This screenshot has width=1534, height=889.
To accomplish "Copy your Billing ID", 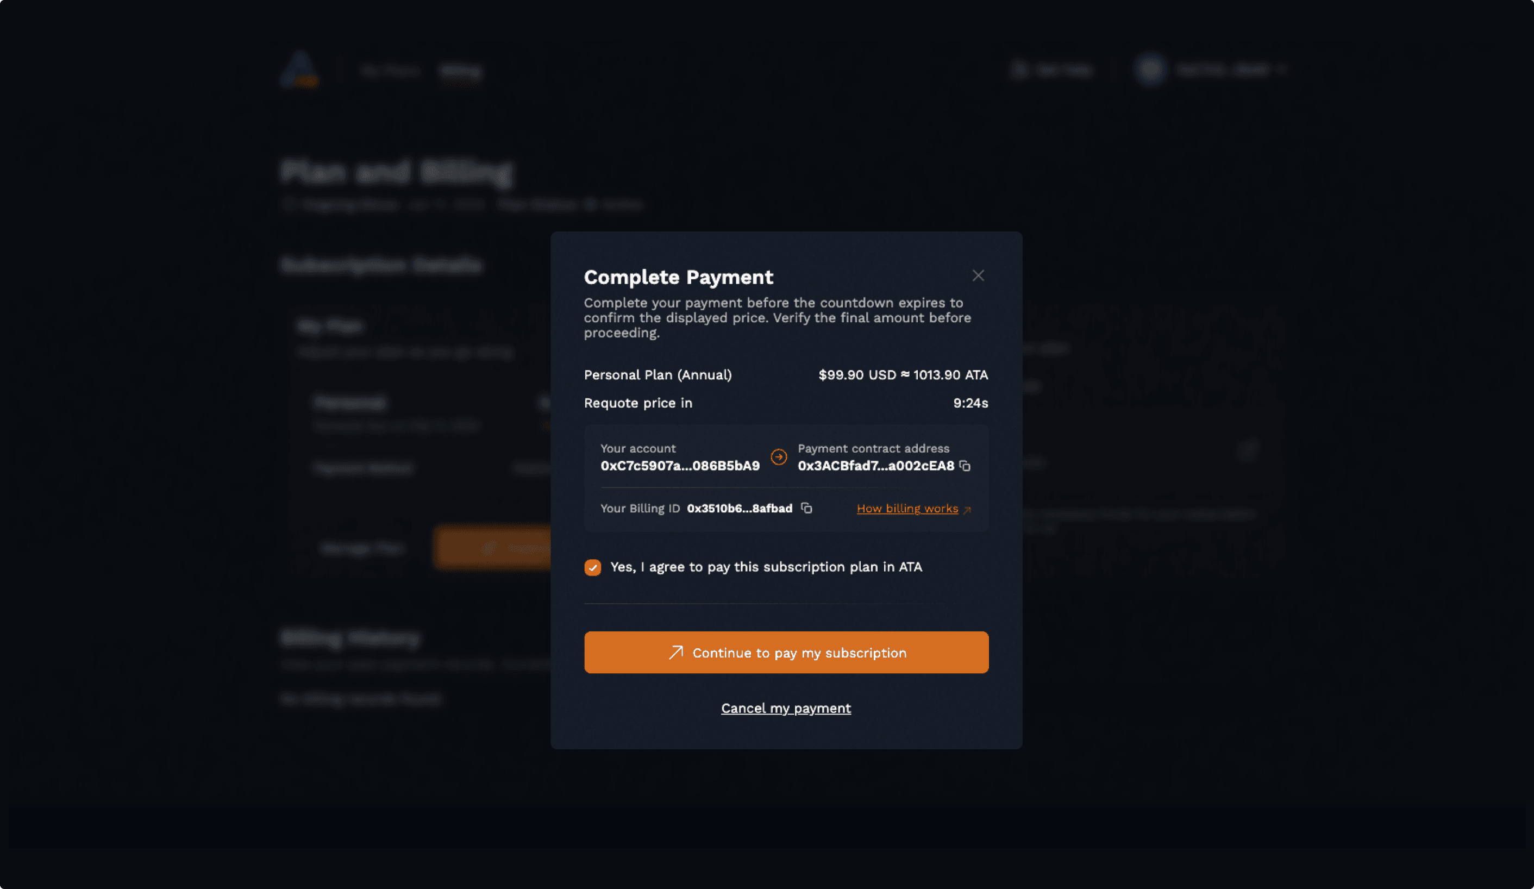I will 807,508.
